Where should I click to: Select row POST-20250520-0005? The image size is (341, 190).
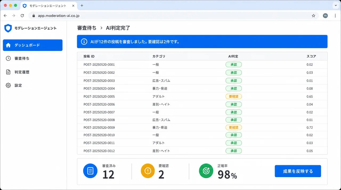point(202,96)
